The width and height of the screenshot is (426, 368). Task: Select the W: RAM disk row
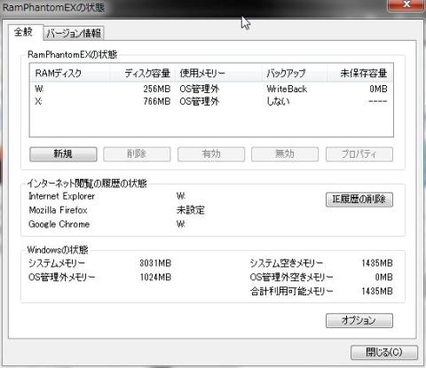pos(211,89)
